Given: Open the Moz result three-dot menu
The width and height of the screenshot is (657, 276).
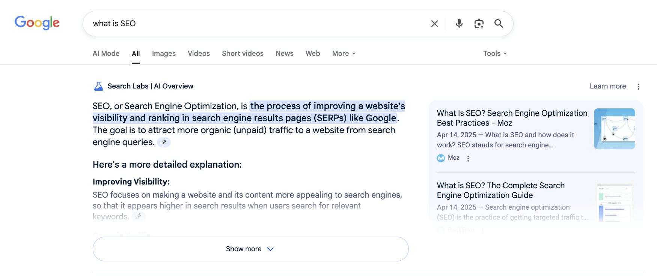Looking at the screenshot, I should 468,159.
